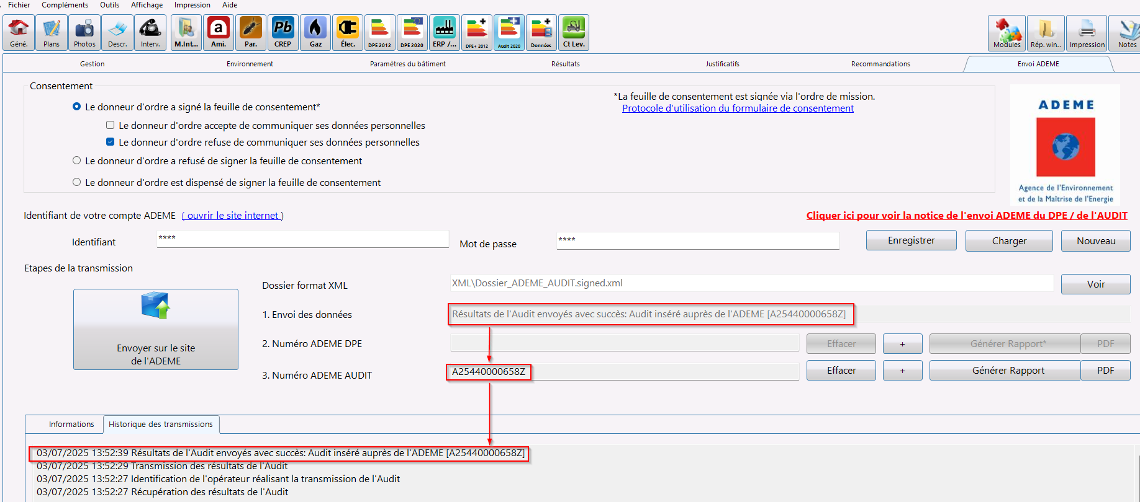The image size is (1140, 502).
Task: Open the DPE 2020 module
Action: [412, 33]
